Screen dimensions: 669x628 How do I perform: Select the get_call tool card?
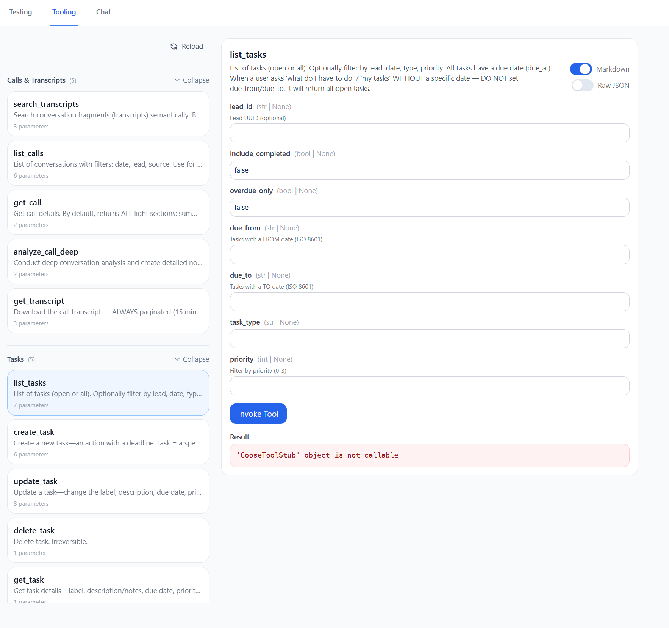108,212
